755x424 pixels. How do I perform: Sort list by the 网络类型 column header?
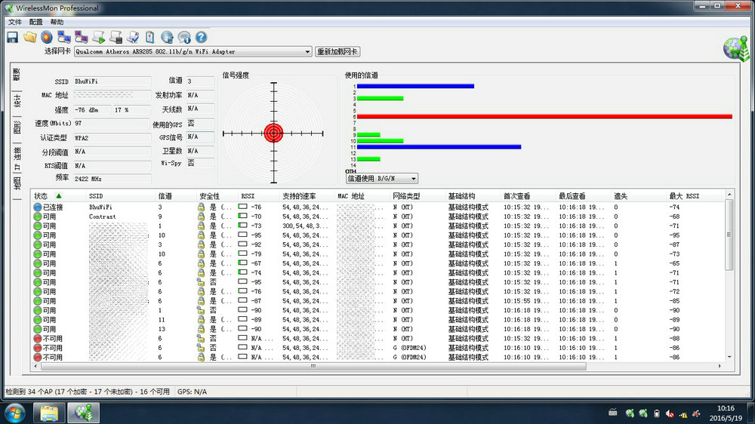(418, 196)
